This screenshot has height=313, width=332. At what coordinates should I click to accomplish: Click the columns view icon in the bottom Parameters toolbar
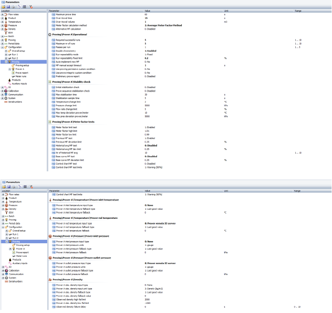pyautogui.click(x=25, y=187)
